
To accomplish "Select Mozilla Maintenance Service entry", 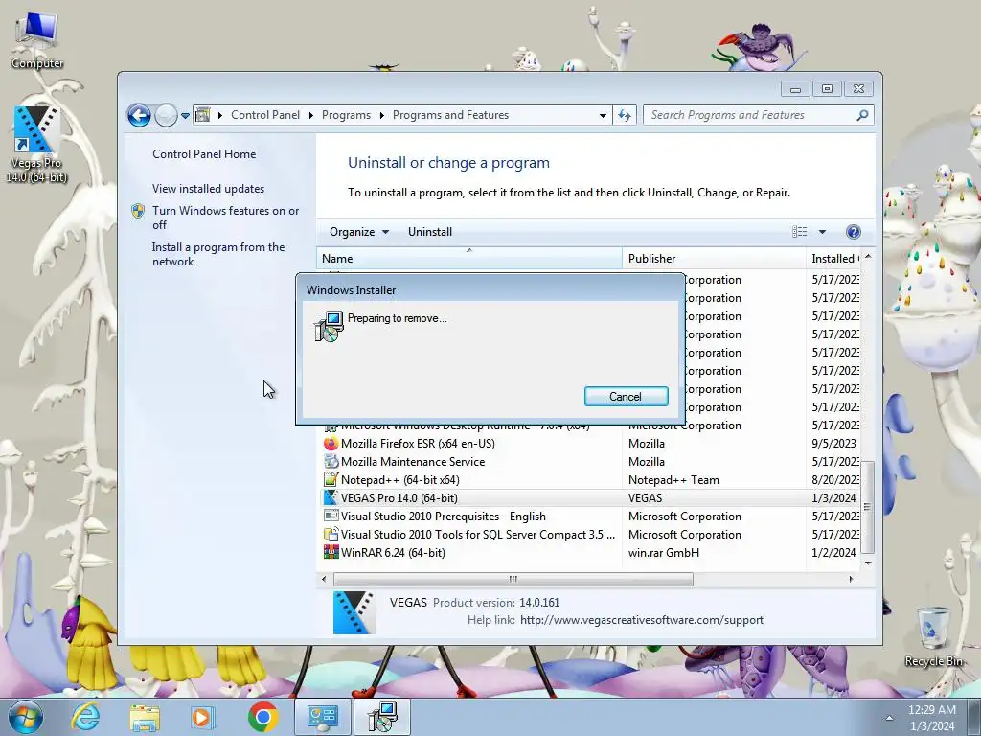I will click(589, 462).
